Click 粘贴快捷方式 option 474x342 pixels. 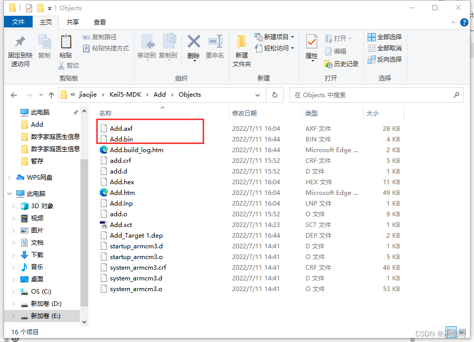(x=106, y=48)
